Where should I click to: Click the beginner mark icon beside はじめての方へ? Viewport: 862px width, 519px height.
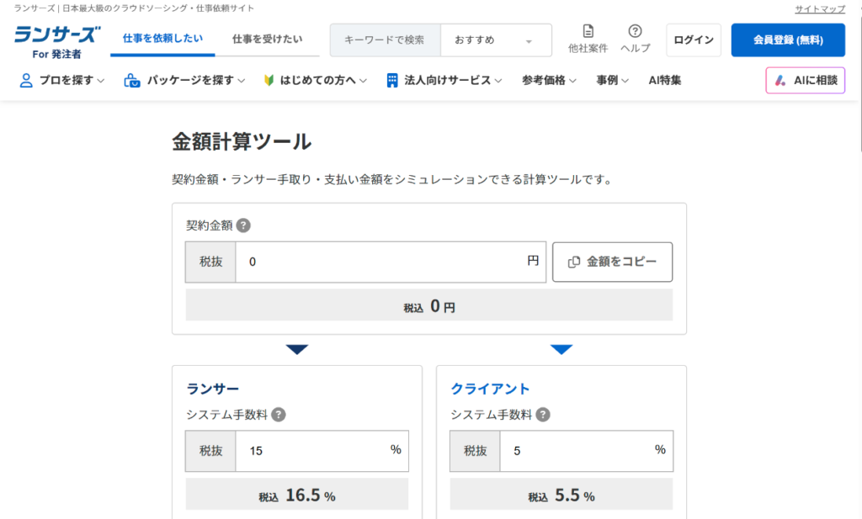point(269,81)
